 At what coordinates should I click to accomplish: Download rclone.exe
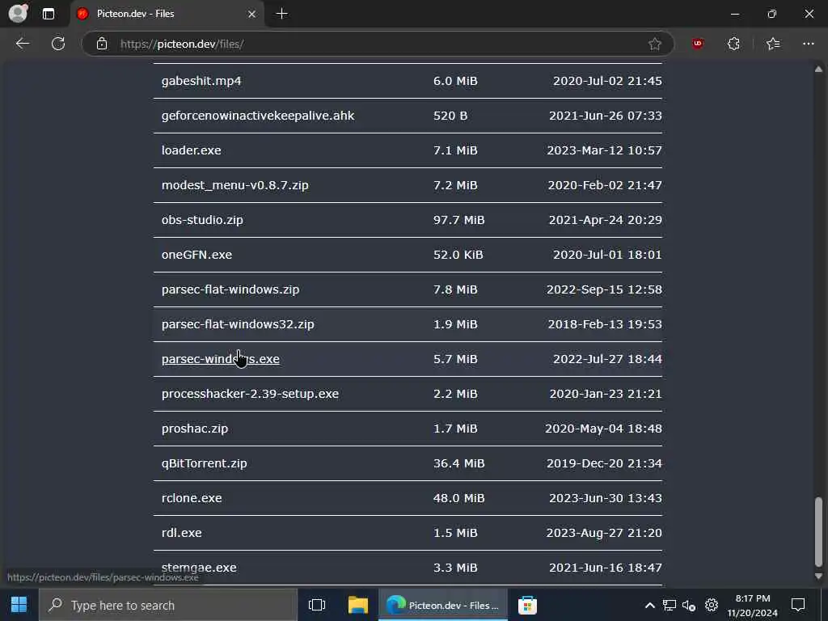tap(191, 498)
